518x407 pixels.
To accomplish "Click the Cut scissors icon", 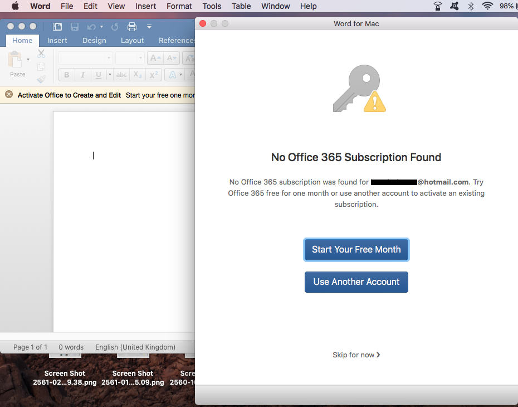I will click(41, 54).
